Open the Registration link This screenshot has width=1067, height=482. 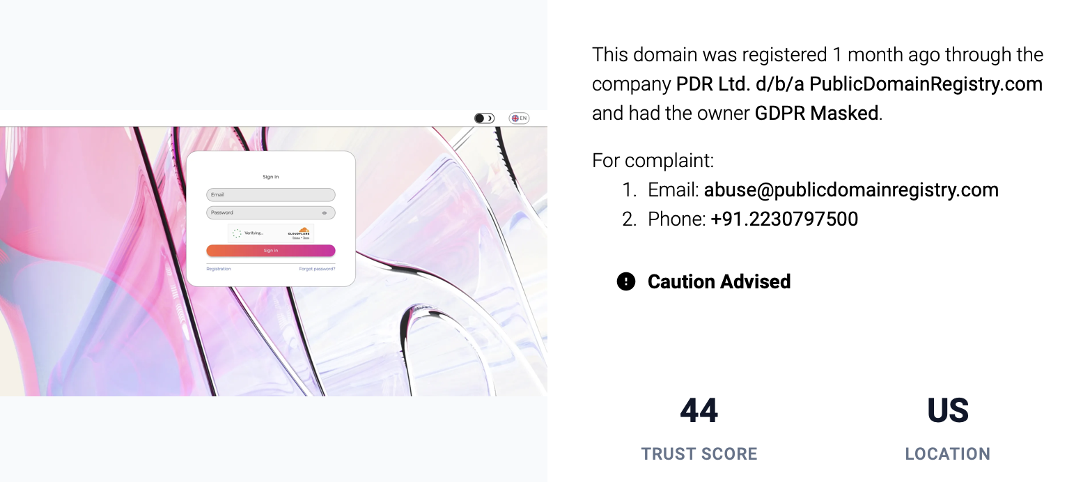coord(219,269)
